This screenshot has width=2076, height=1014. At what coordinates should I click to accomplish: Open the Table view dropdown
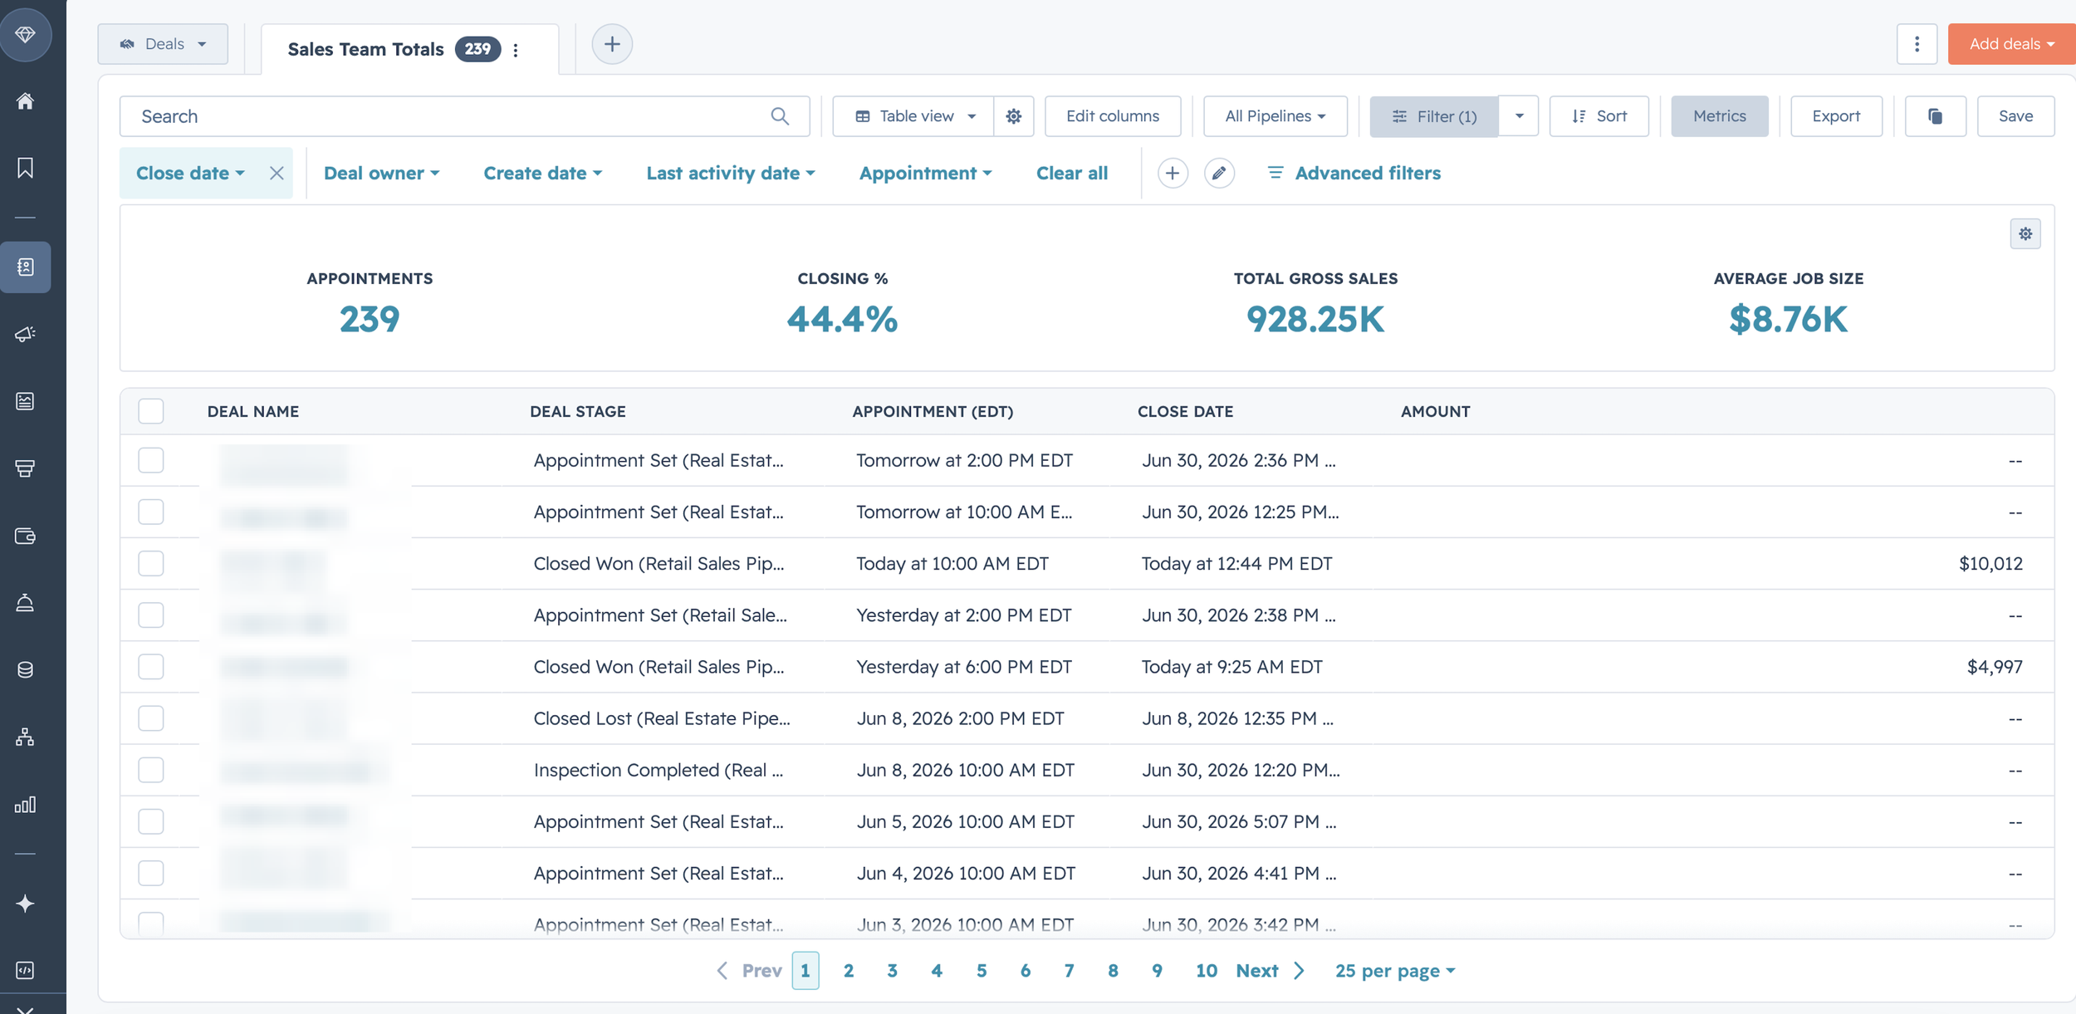[x=913, y=116]
